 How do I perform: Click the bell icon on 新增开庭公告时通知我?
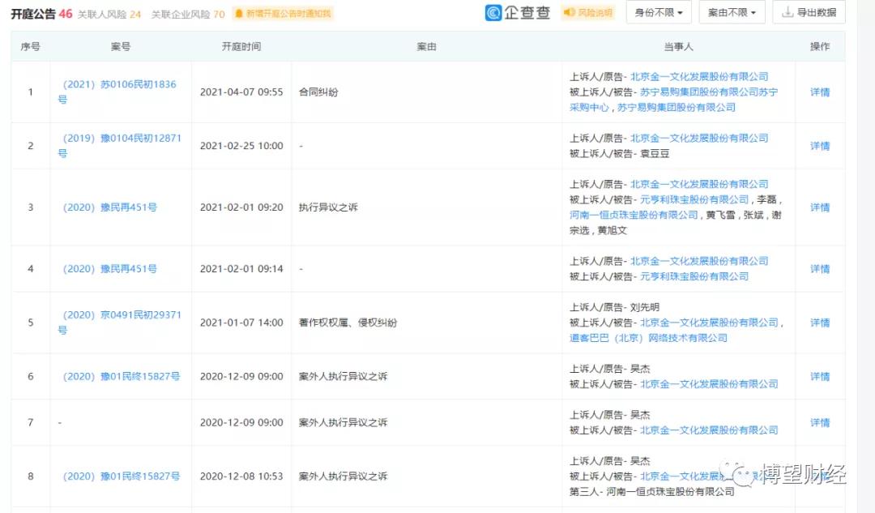(x=238, y=13)
